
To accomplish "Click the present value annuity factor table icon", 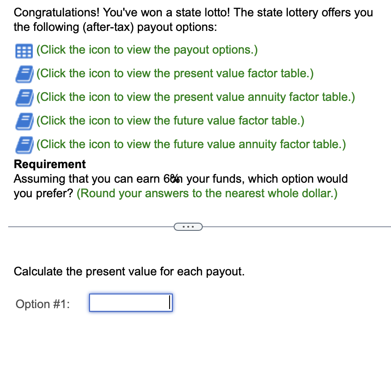I will [x=24, y=97].
